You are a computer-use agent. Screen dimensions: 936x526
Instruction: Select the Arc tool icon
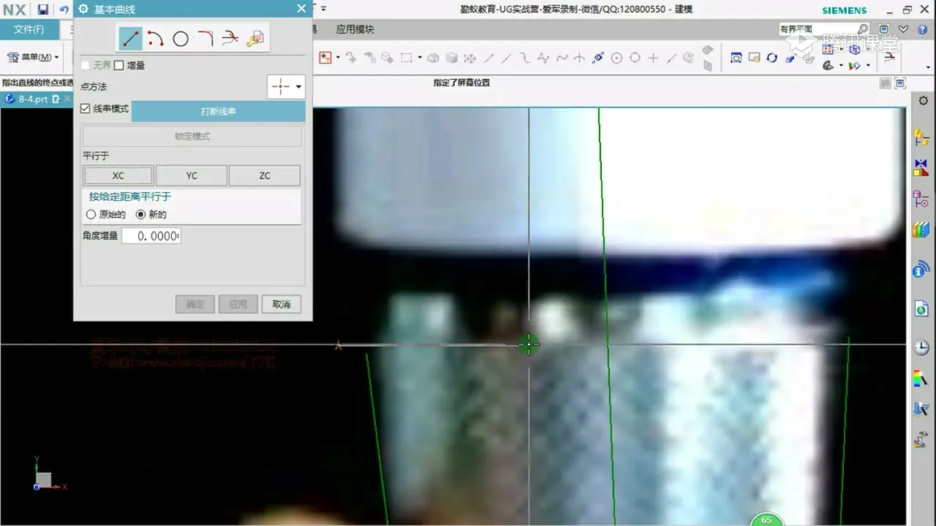pos(156,39)
